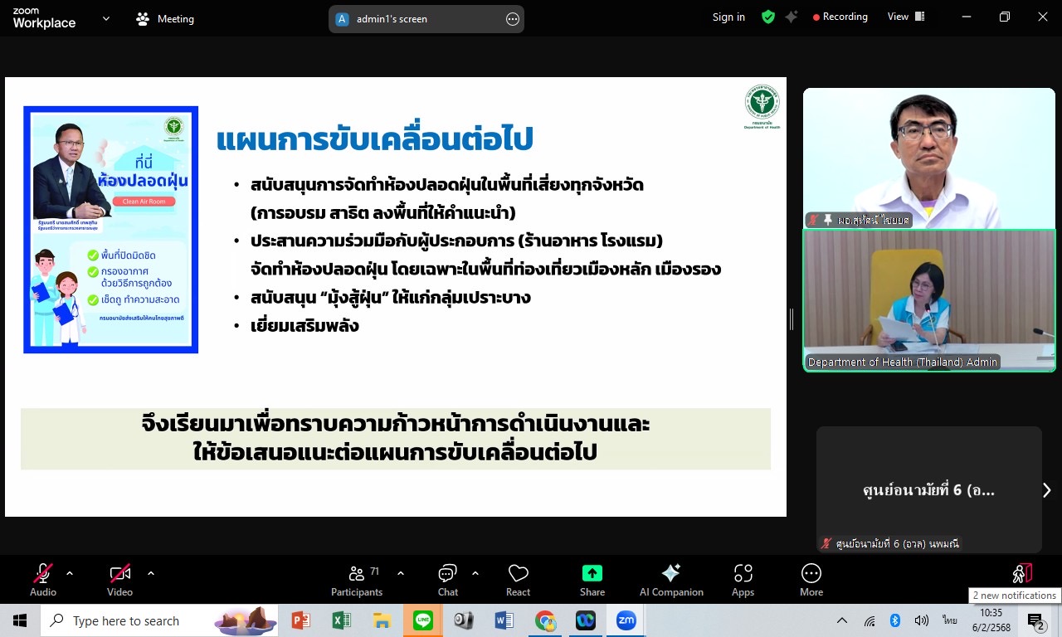This screenshot has height=637, width=1062.
Task: Show next participants with the right arrow
Action: (x=1047, y=490)
